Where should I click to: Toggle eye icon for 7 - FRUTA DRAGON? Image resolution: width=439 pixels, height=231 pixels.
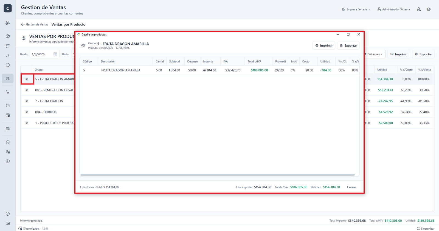point(27,101)
